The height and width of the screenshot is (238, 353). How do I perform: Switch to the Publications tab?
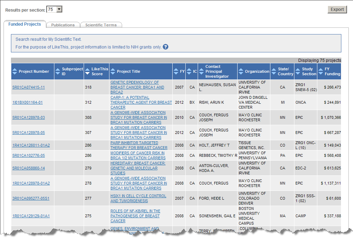click(63, 25)
